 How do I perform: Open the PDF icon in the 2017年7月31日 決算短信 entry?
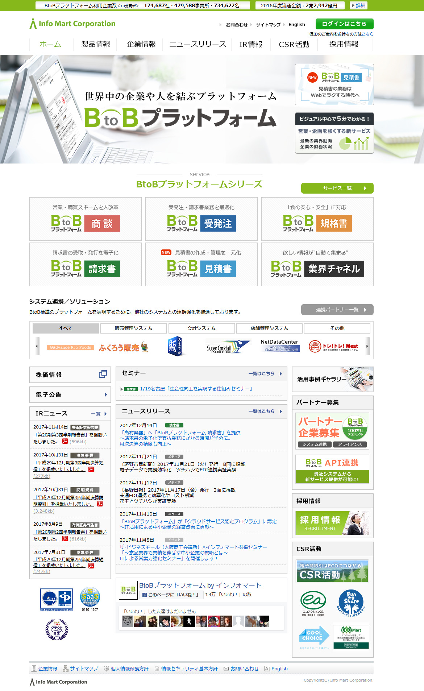(x=91, y=565)
